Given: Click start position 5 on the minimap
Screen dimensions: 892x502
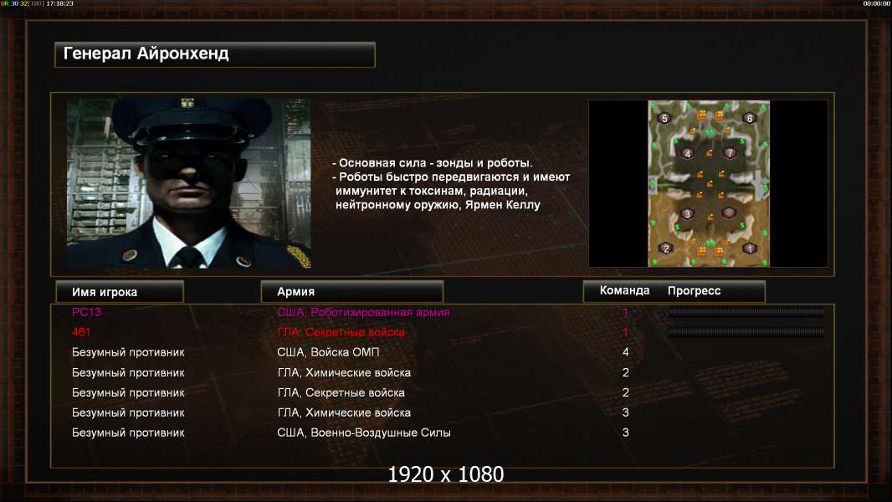Looking at the screenshot, I should click(664, 118).
